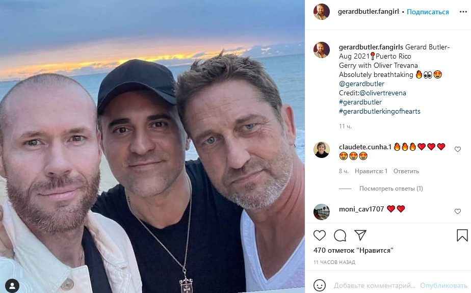Open the @gerardbutler mention link
Image resolution: width=471 pixels, height=293 pixels.
pyautogui.click(x=361, y=84)
